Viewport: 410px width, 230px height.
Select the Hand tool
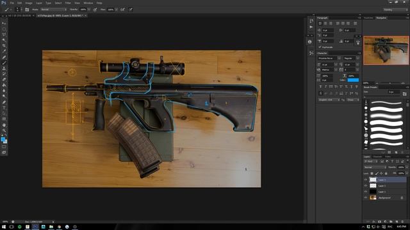coord(4,125)
